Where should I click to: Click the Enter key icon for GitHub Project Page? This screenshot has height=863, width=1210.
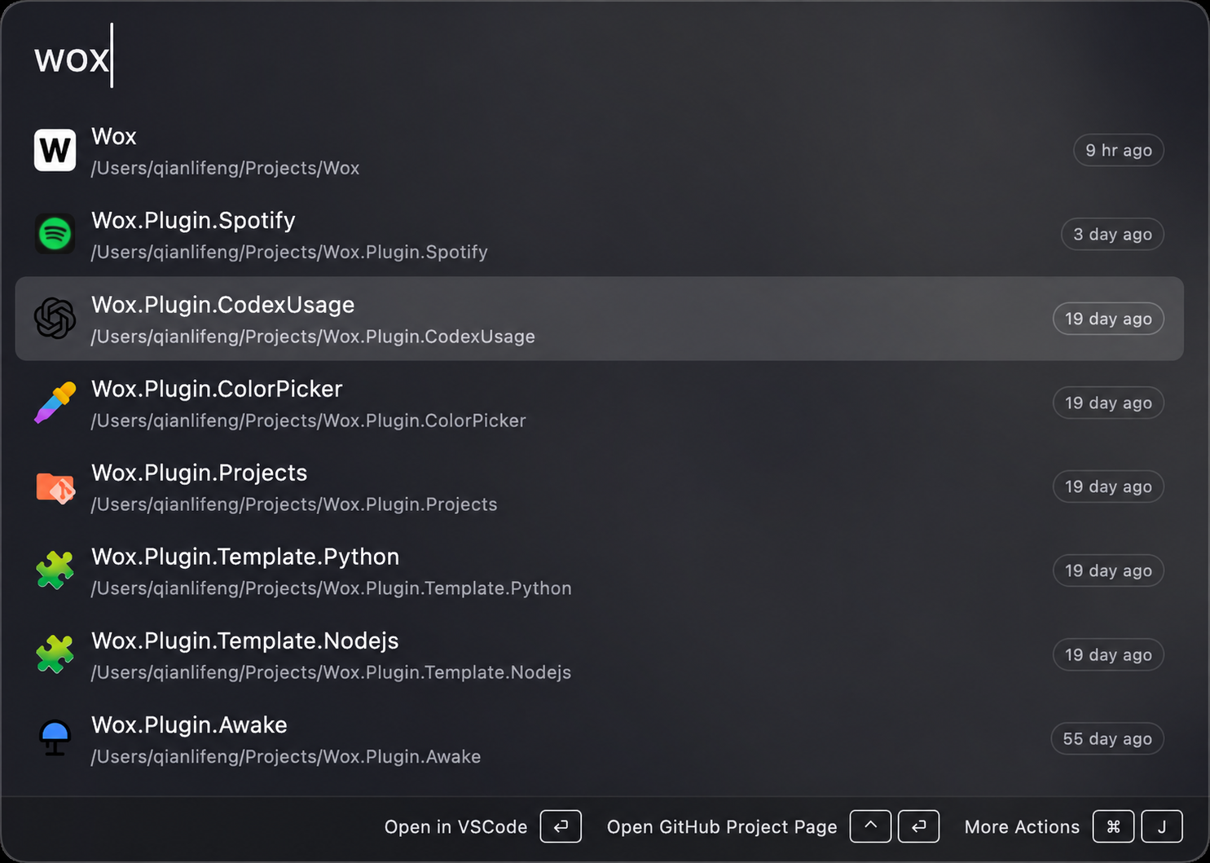pyautogui.click(x=918, y=826)
